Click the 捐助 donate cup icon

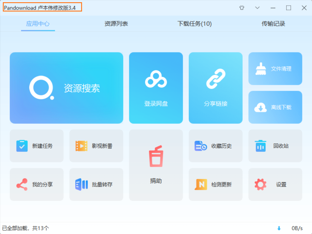156,157
